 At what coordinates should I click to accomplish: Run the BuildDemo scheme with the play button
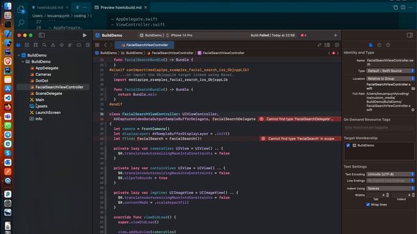click(85, 35)
